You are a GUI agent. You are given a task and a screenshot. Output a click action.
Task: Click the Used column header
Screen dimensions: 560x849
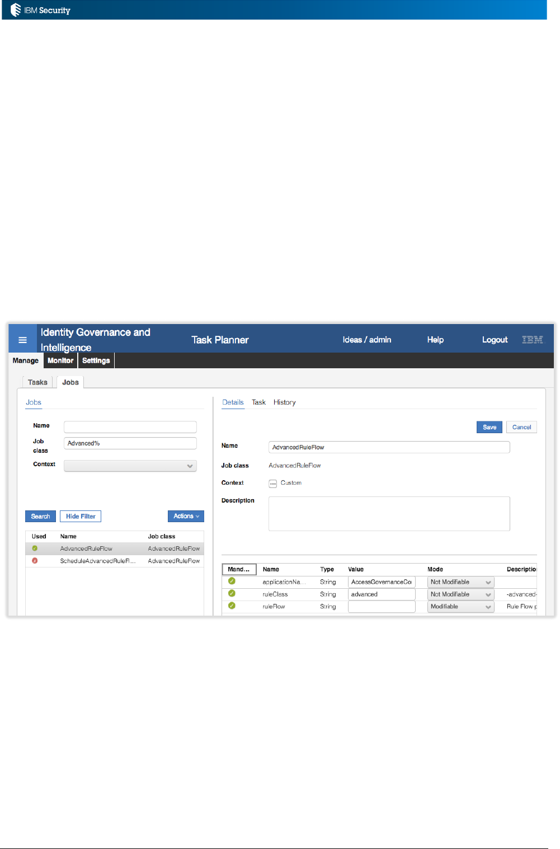pyautogui.click(x=39, y=536)
